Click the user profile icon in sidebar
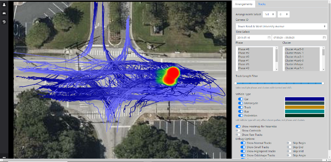 4,5
